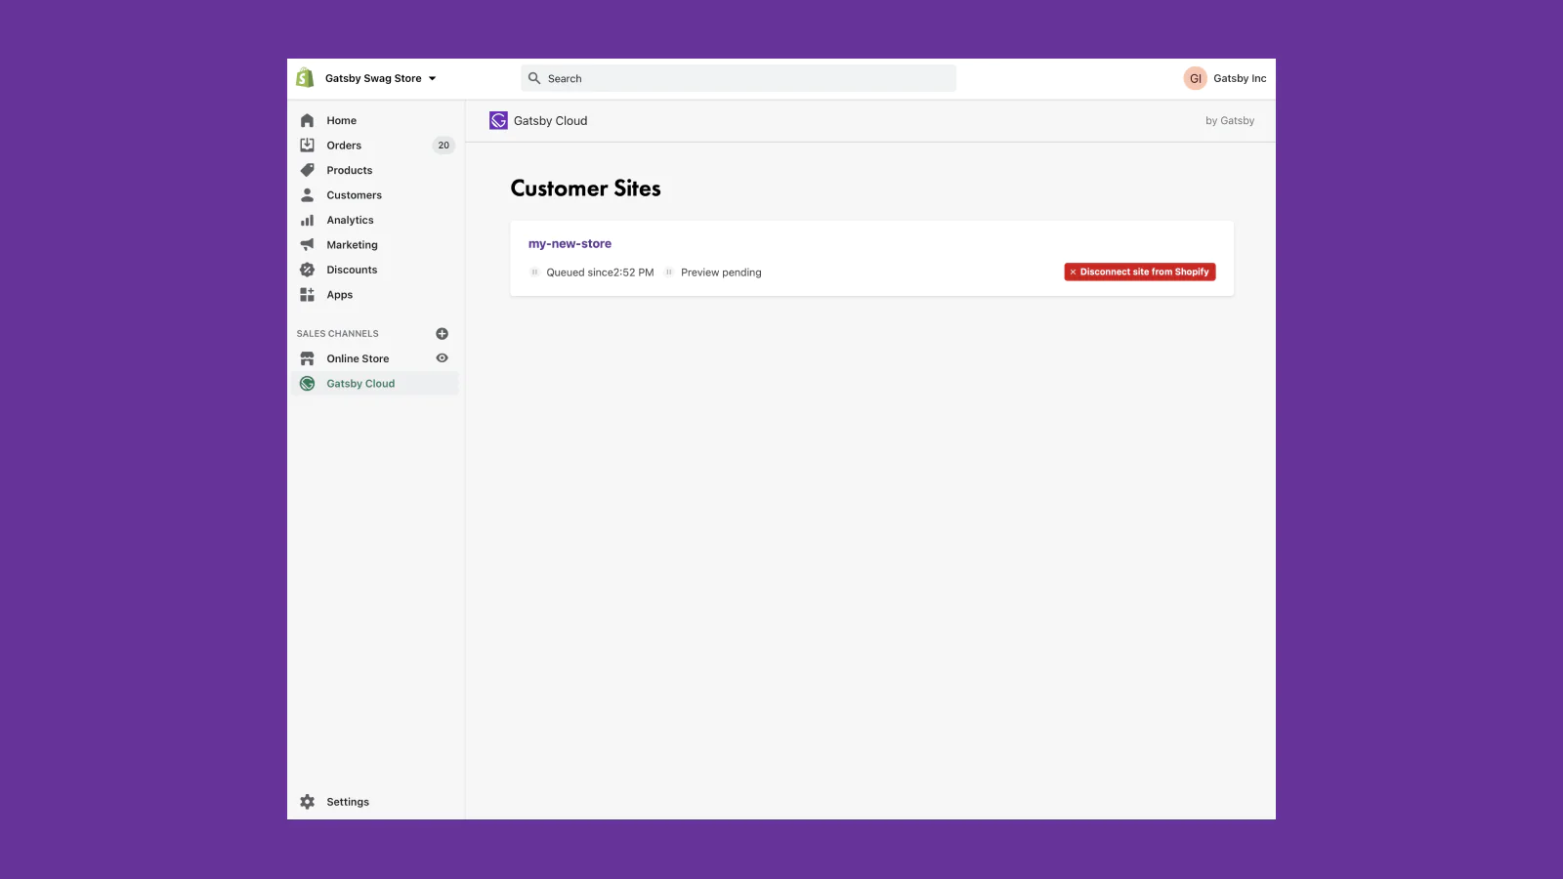The image size is (1563, 879).
Task: Open the my-new-store site link
Action: click(x=570, y=244)
